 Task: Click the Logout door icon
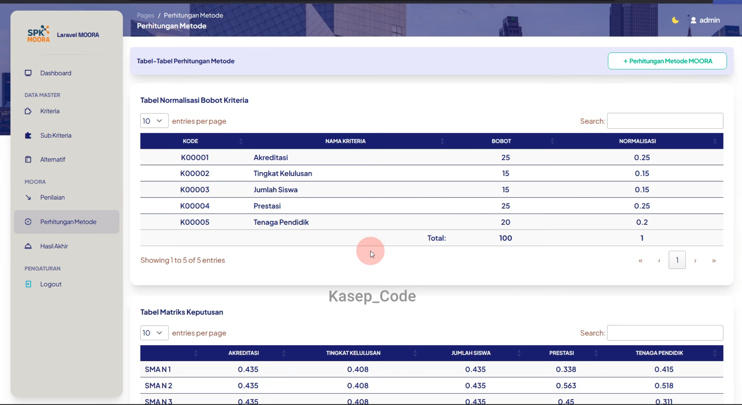28,284
